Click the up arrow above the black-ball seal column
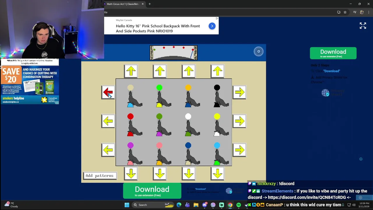Screen dimensions: 373x210 click(217, 71)
